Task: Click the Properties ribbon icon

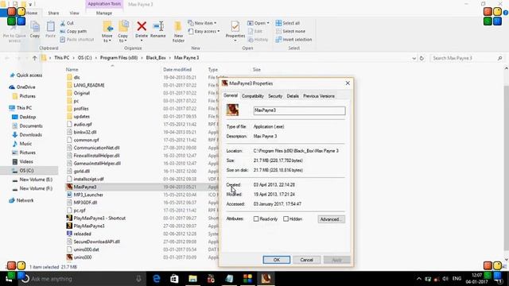Action: click(235, 26)
